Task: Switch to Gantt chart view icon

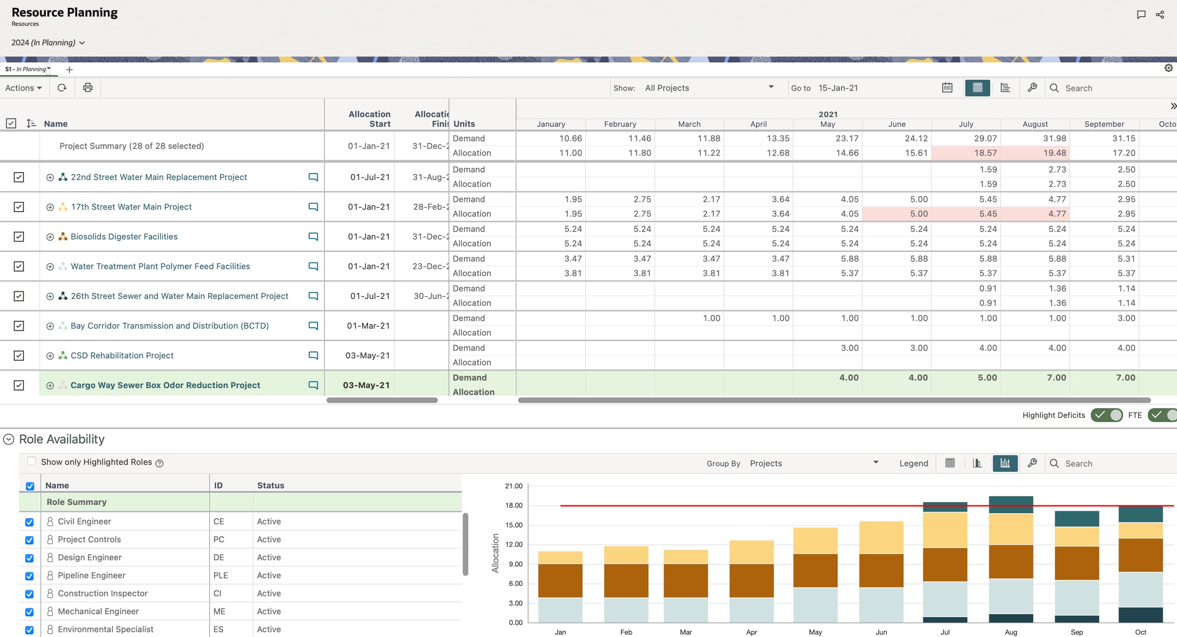Action: [x=1005, y=88]
